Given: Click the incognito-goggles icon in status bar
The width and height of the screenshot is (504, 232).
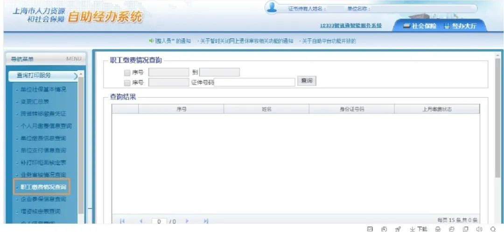Looking at the screenshot, I should [x=438, y=229].
